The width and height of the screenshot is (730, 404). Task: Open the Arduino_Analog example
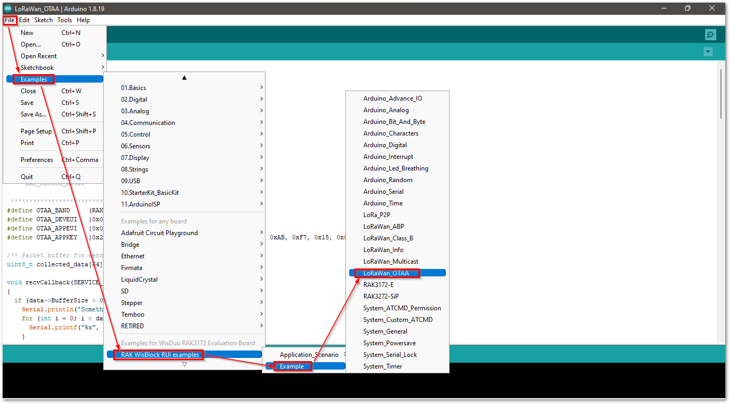tap(397, 110)
